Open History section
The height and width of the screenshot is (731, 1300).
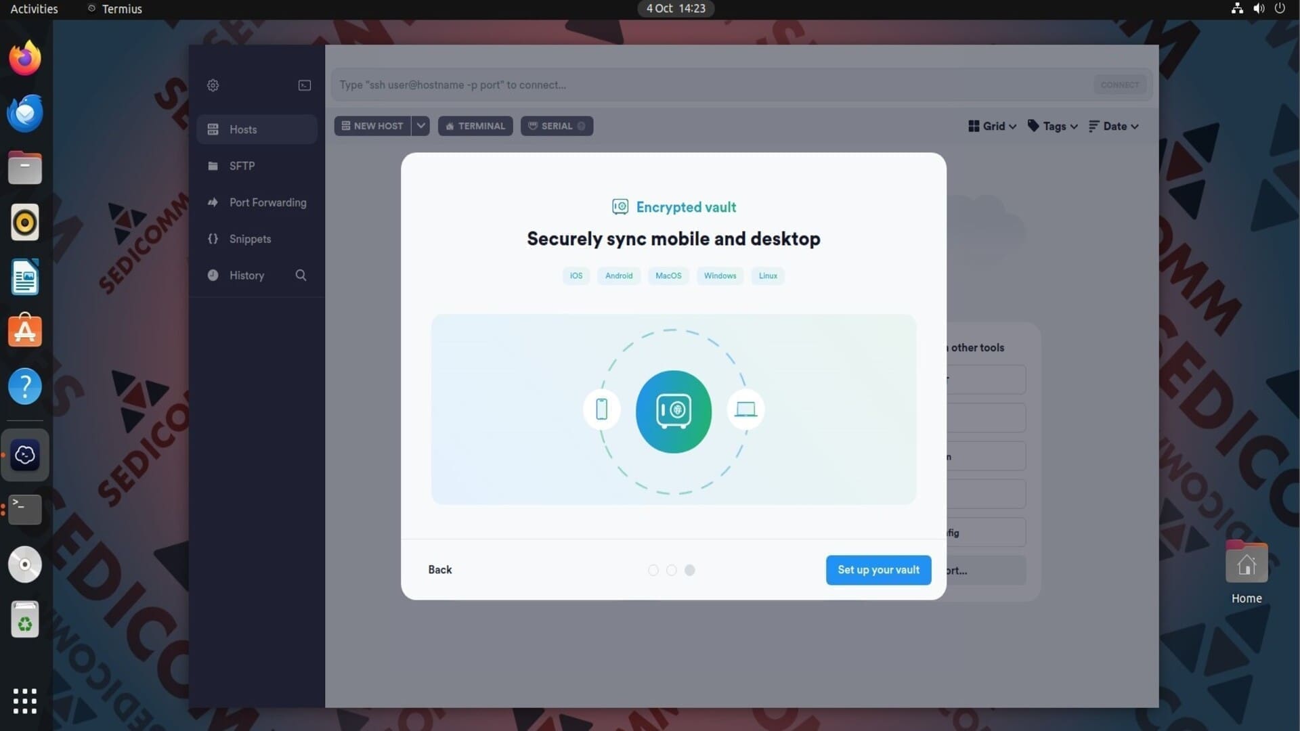pyautogui.click(x=246, y=275)
